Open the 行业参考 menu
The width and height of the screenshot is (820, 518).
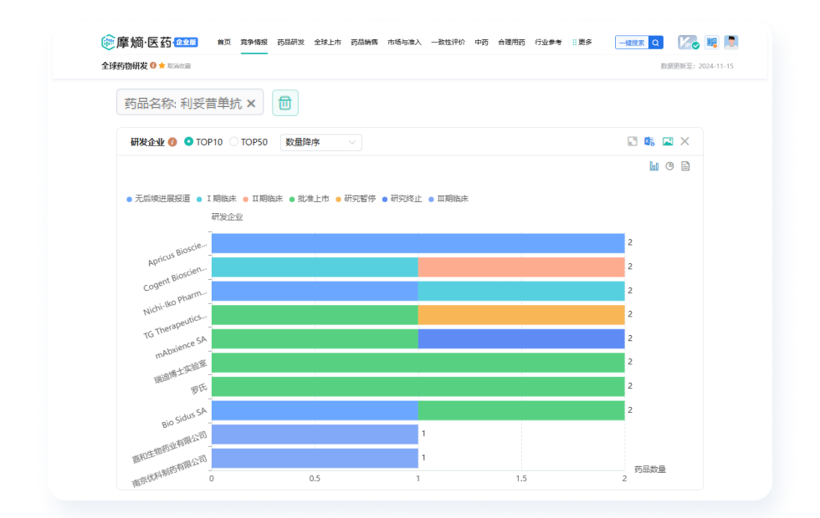pos(548,43)
